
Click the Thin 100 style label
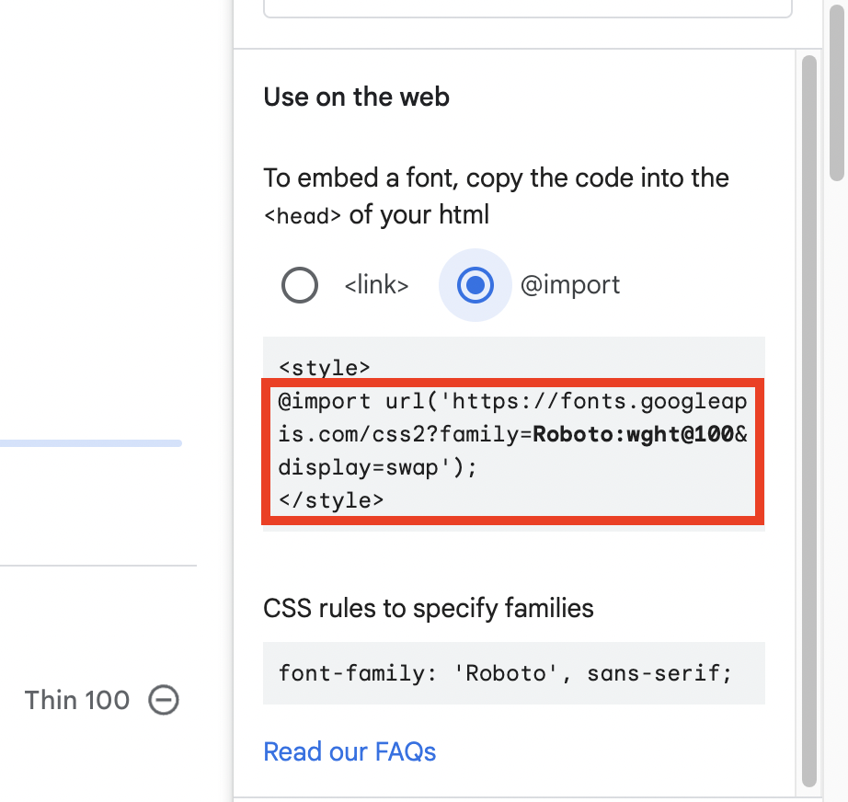[76, 700]
